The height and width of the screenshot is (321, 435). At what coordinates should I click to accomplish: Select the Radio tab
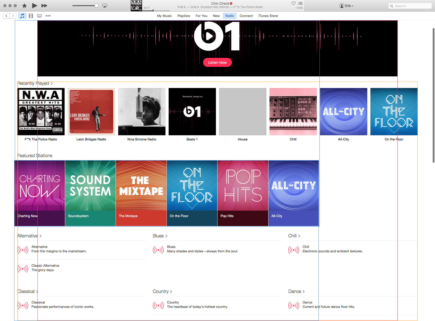pos(230,16)
